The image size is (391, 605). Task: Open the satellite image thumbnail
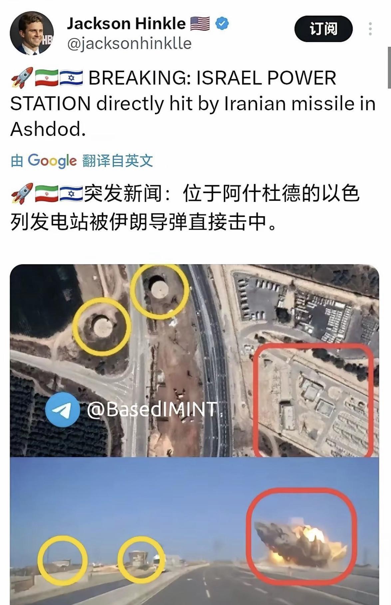coord(195,360)
